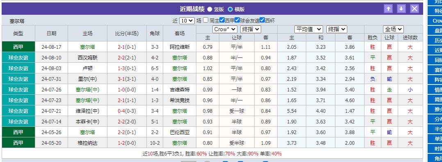The height and width of the screenshot is (162, 442).
Task: Click home team 本菲卡(中)
Action: point(87,122)
